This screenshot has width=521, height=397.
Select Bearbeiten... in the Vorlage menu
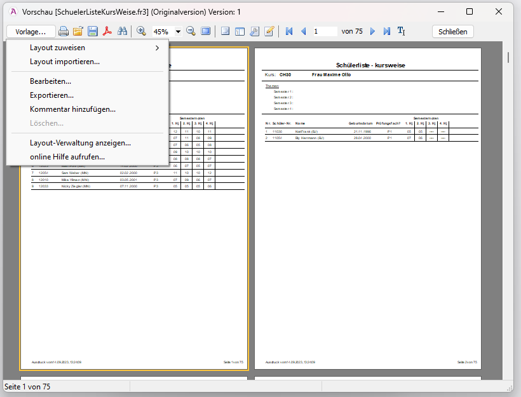point(87,81)
